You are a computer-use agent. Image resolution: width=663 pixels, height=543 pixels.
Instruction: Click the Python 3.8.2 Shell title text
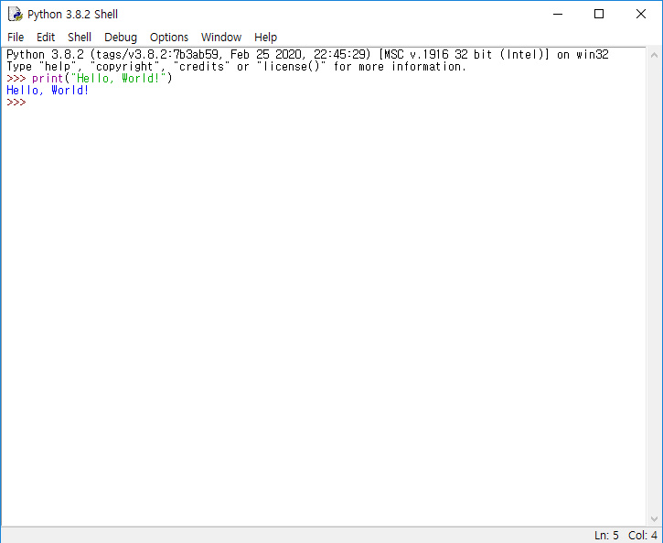coord(73,15)
